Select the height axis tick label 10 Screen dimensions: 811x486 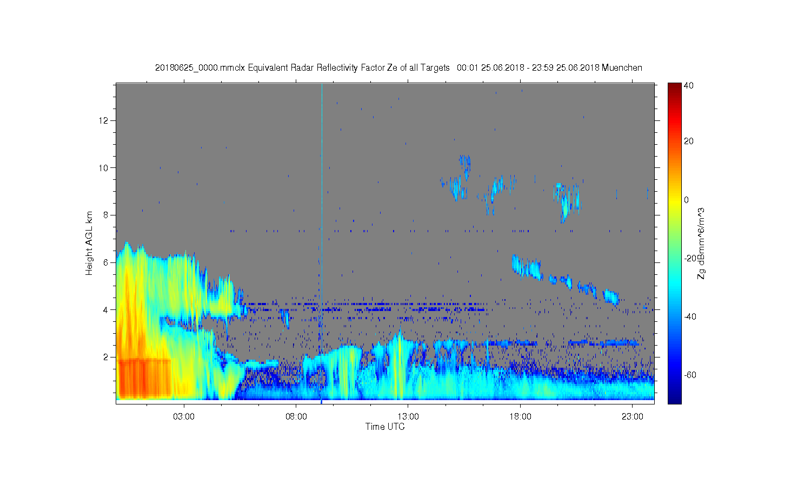[104, 167]
